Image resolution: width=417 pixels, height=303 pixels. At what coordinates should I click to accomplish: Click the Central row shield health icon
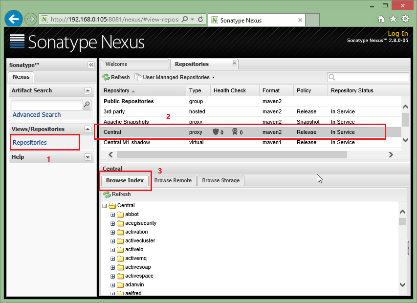(x=216, y=131)
